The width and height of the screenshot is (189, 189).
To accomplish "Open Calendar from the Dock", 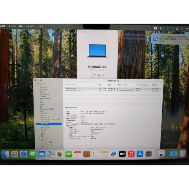I will pyautogui.click(x=78, y=154).
